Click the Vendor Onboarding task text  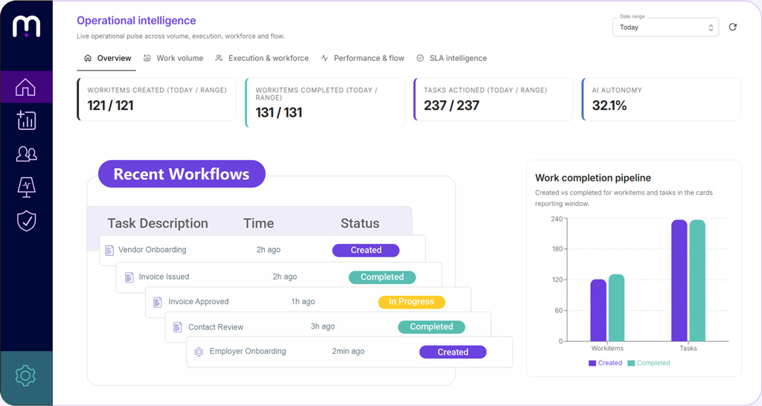point(152,250)
